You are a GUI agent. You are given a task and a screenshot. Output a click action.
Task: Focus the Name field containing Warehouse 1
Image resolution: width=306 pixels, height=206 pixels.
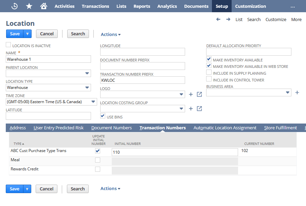pos(49,59)
